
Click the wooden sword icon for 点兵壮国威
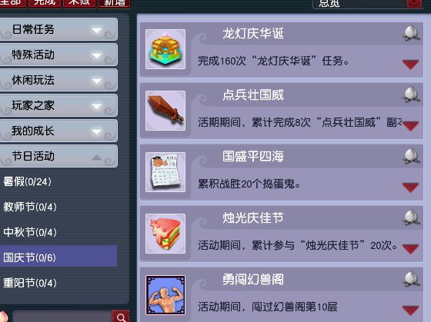165,111
